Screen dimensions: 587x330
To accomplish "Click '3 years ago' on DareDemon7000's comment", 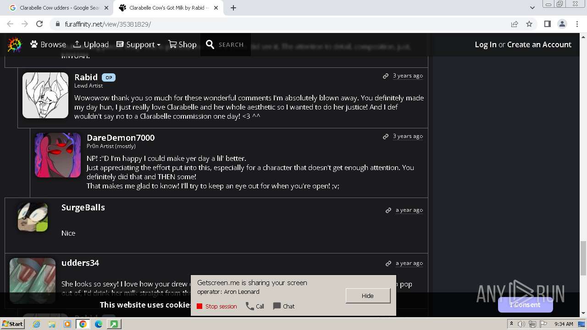I will 408,136.
